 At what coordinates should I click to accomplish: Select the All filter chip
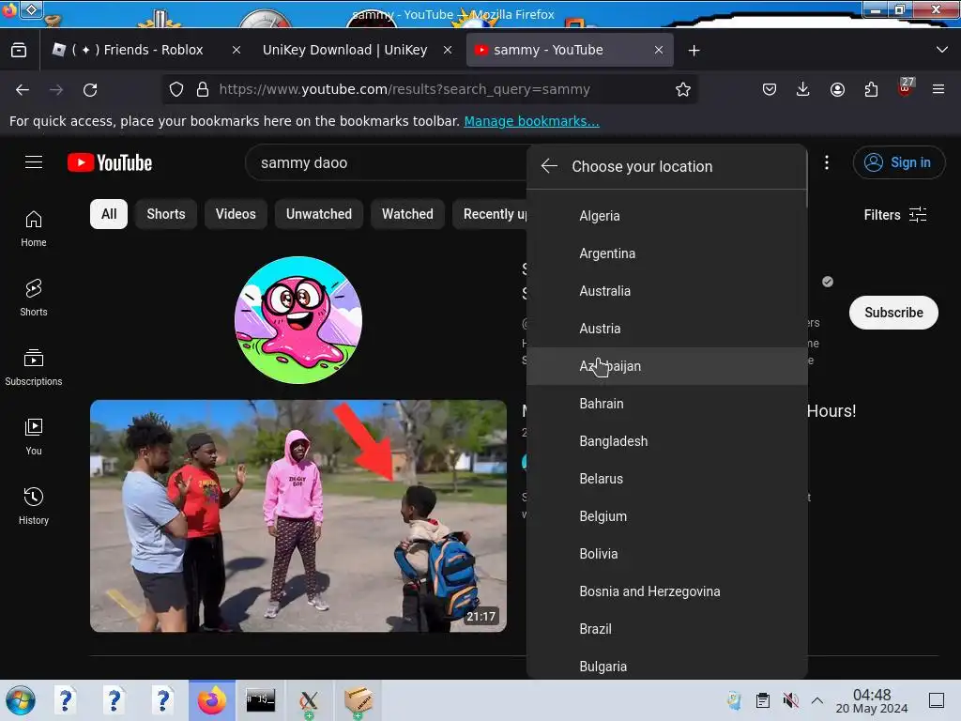109,214
